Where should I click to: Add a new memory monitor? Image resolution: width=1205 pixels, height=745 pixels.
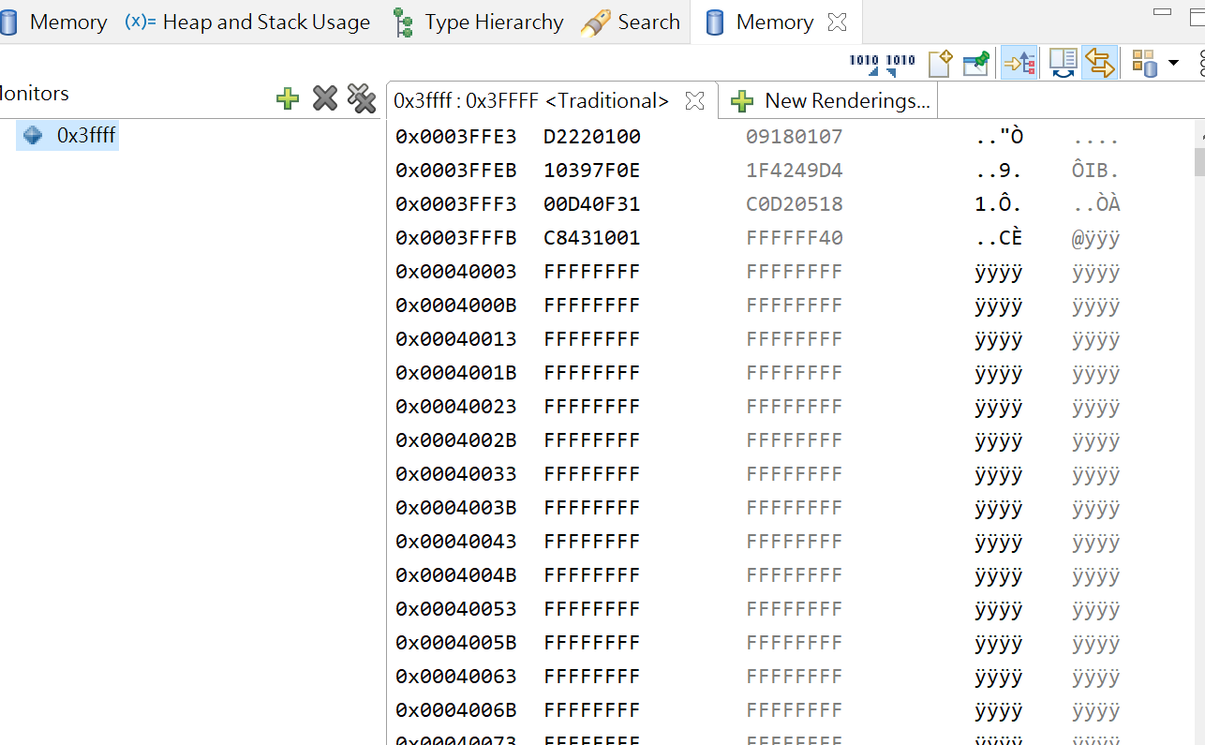point(287,99)
